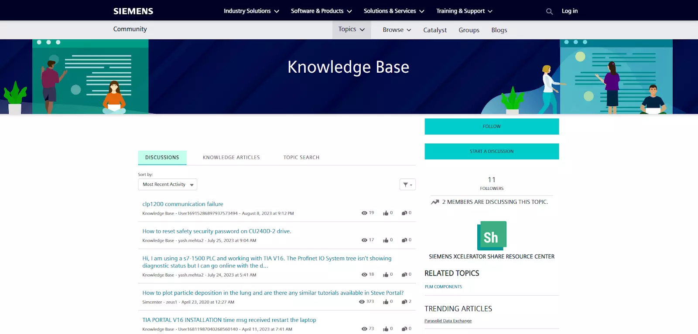The height and width of the screenshot is (334, 698).
Task: Expand the Industry Solutions menu
Action: (251, 11)
